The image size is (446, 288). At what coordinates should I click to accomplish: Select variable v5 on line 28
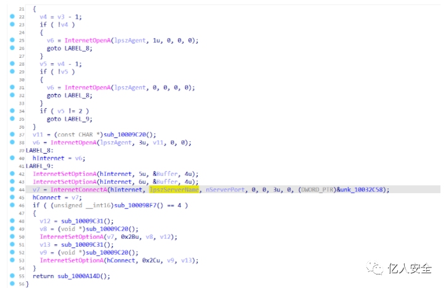[x=43, y=64]
